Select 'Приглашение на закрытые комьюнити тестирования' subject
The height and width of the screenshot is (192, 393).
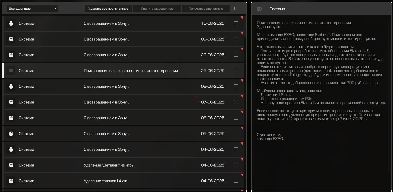[x=131, y=71]
